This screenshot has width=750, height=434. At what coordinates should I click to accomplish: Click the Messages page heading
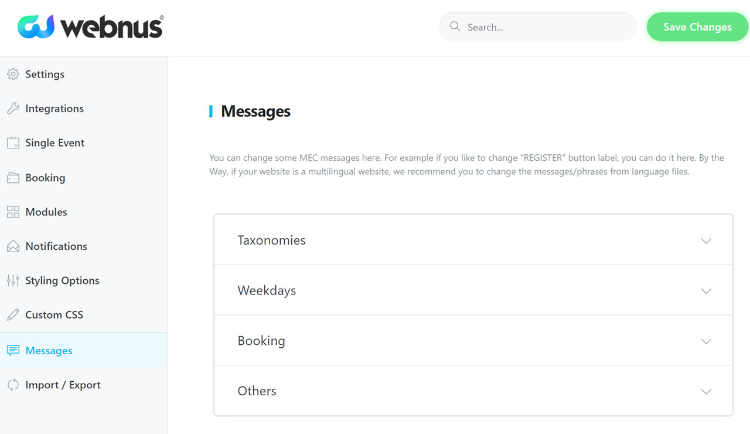point(255,111)
